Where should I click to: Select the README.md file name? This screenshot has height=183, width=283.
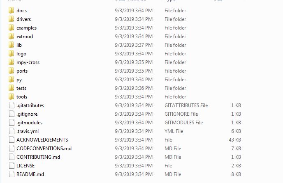coord(30,174)
